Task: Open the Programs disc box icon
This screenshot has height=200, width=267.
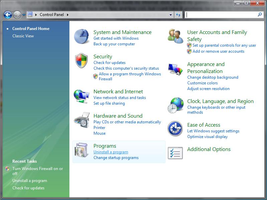Action: 82,150
